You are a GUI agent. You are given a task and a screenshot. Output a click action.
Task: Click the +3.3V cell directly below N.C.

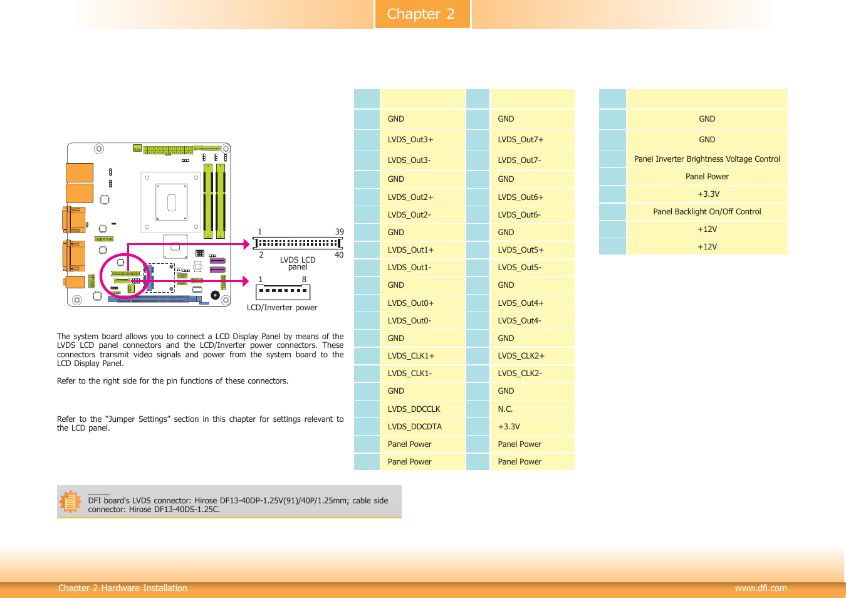[x=533, y=427]
